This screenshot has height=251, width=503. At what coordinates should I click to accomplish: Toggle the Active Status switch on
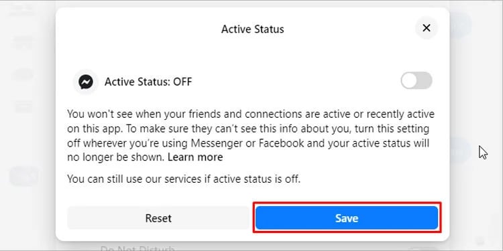coord(416,80)
